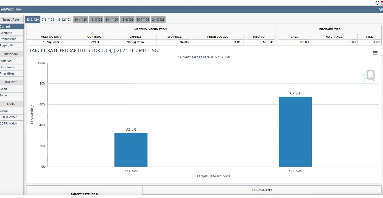
Task: Launch the CVOL tool
Action: pos(4,111)
